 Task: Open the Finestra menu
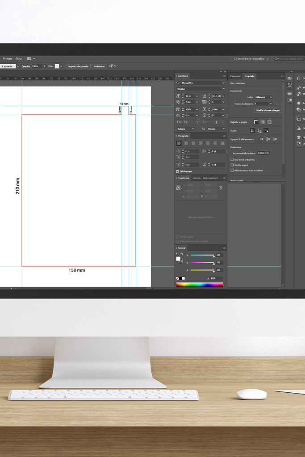click(7, 58)
